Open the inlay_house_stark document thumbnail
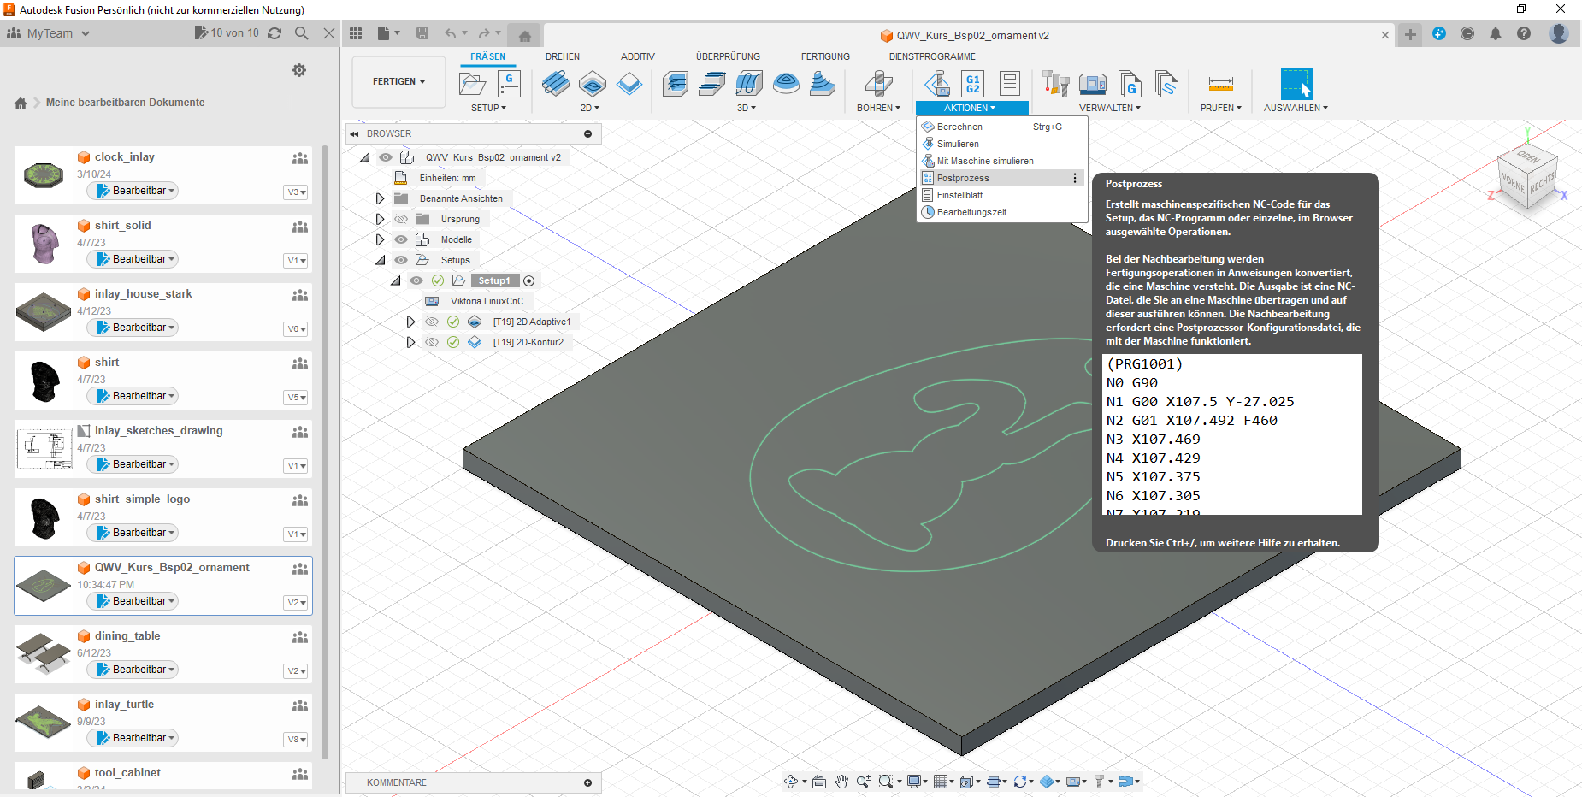 [x=44, y=312]
